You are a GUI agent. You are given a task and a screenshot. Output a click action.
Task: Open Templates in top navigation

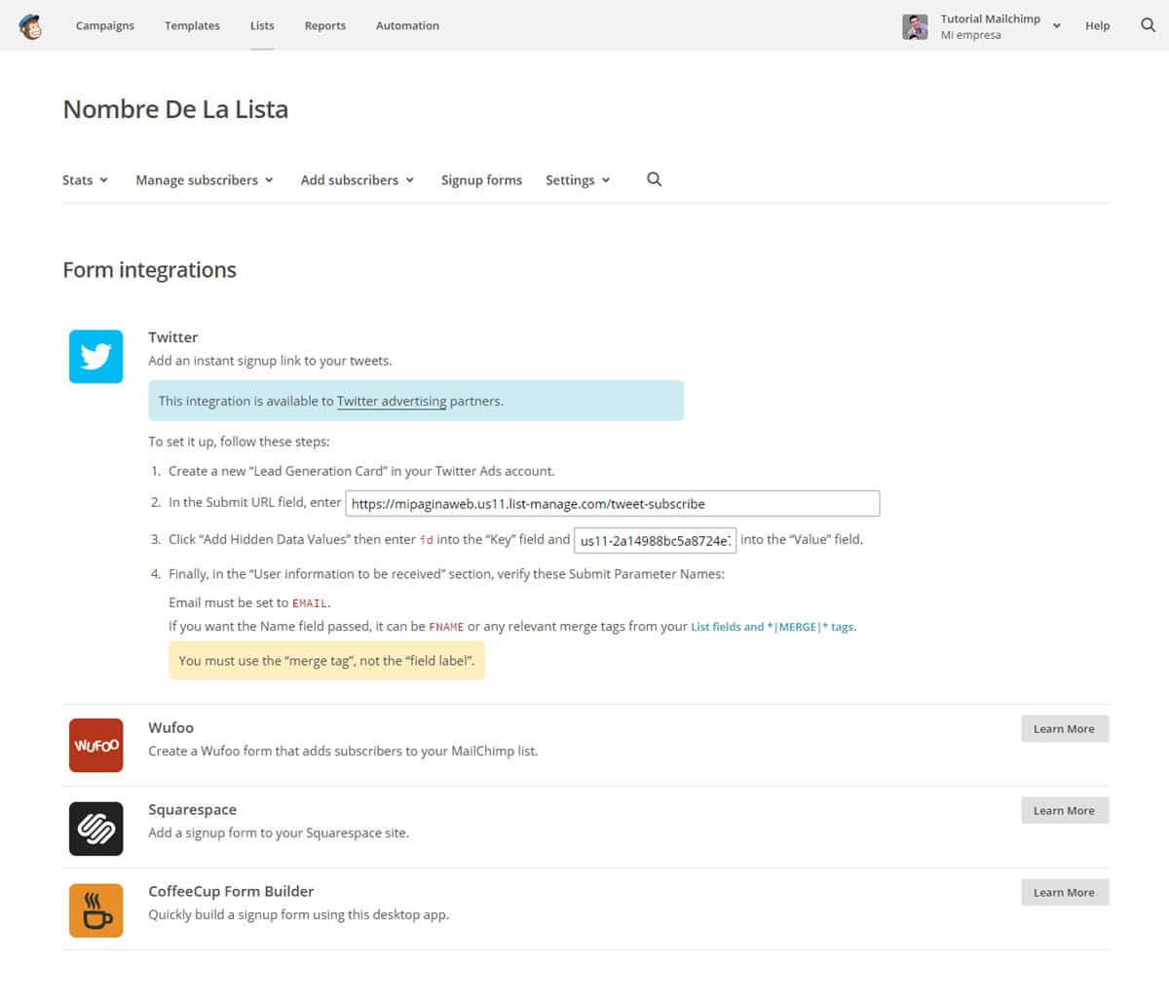(x=192, y=25)
